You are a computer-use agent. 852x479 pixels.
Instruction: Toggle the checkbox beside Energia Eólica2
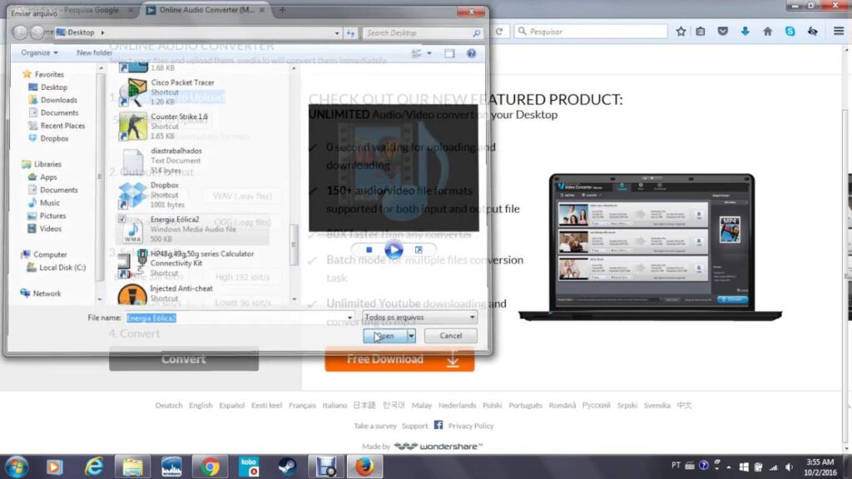(x=122, y=219)
